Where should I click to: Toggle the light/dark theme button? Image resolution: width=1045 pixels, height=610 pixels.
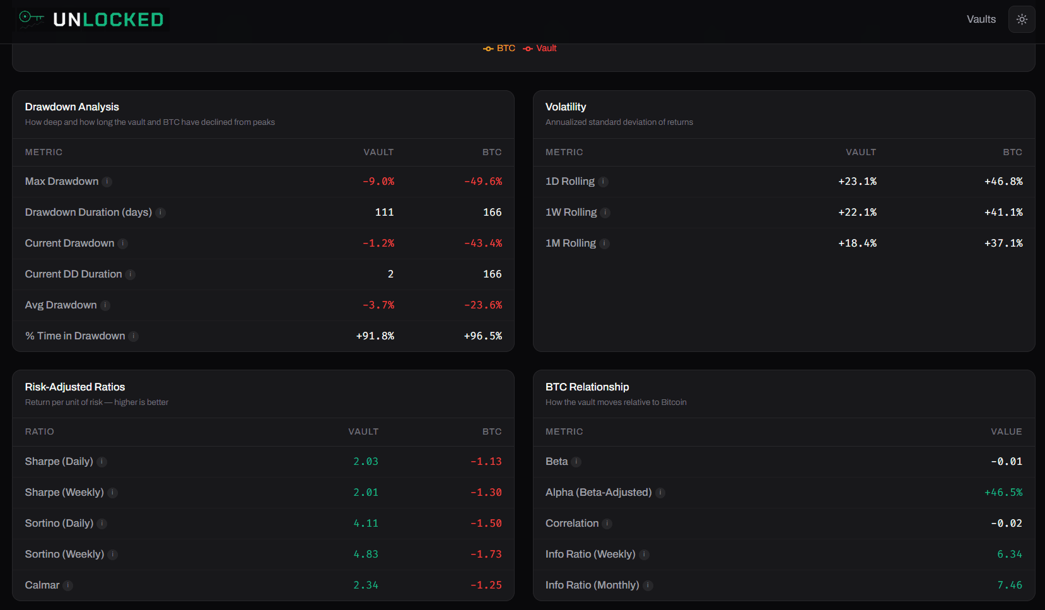coord(1022,20)
